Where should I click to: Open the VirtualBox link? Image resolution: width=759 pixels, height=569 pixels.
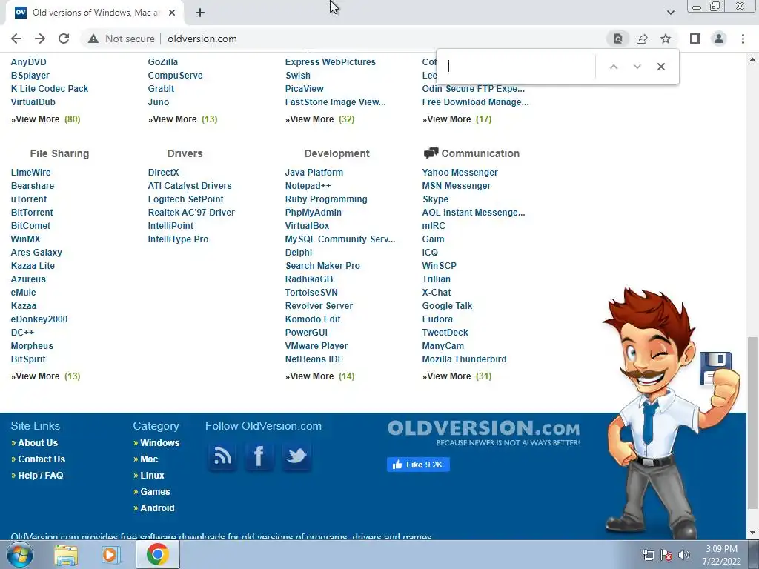pyautogui.click(x=307, y=225)
